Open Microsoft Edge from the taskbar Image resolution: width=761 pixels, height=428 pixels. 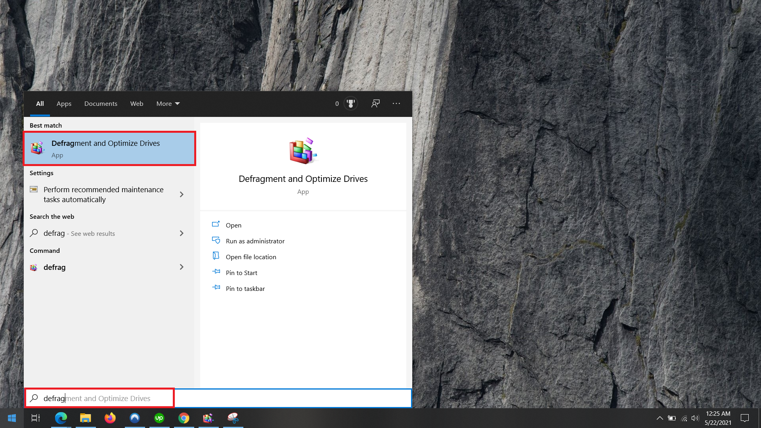[x=61, y=418]
